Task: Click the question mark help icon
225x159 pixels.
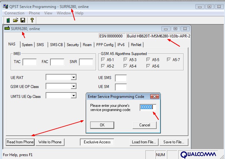Action: click(x=32, y=20)
